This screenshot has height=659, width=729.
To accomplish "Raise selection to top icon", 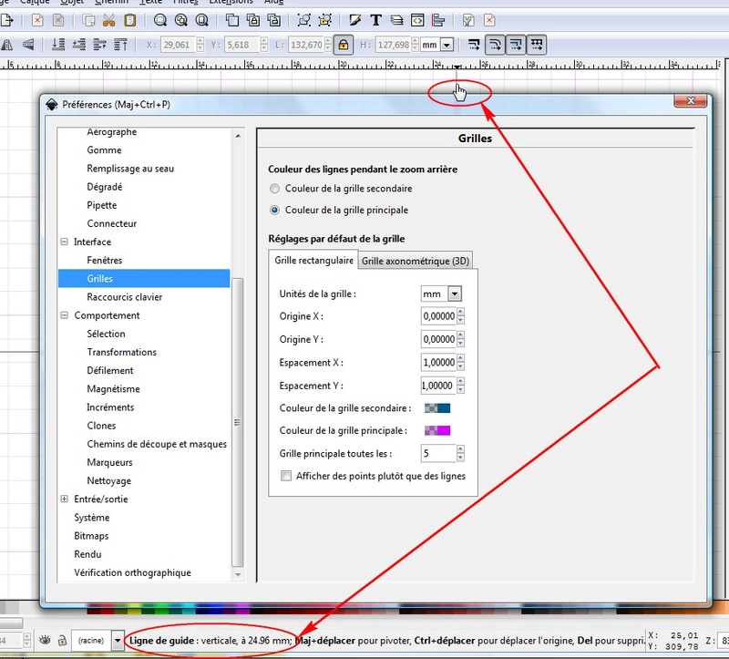I will 120,45.
